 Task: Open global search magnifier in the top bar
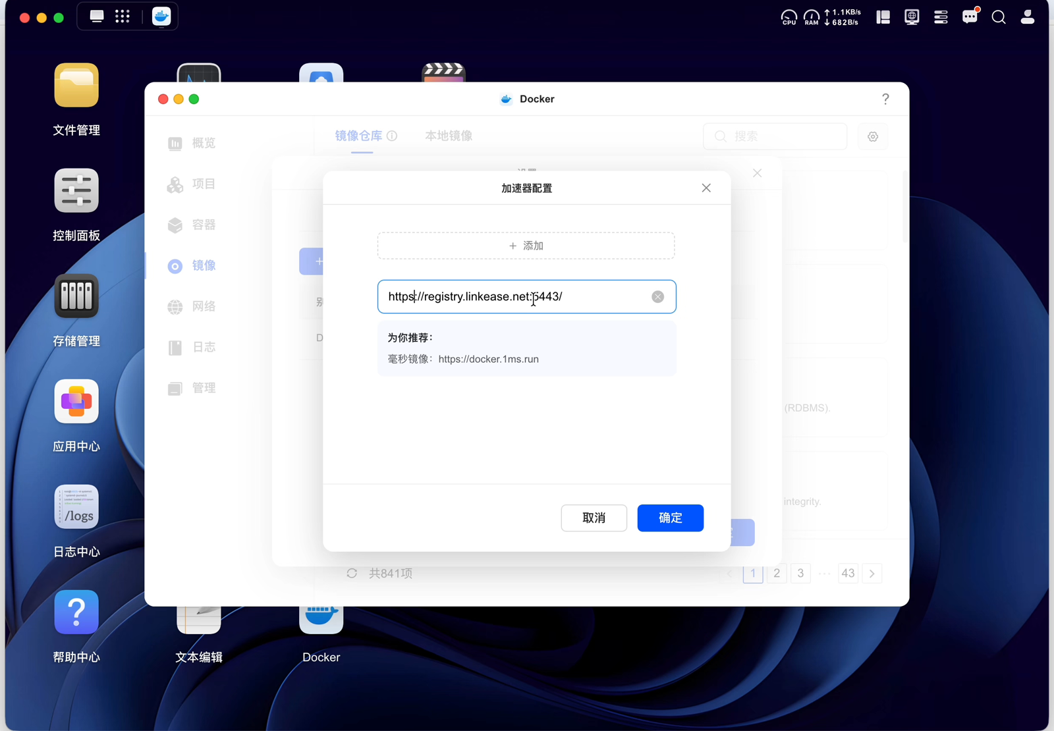click(999, 17)
